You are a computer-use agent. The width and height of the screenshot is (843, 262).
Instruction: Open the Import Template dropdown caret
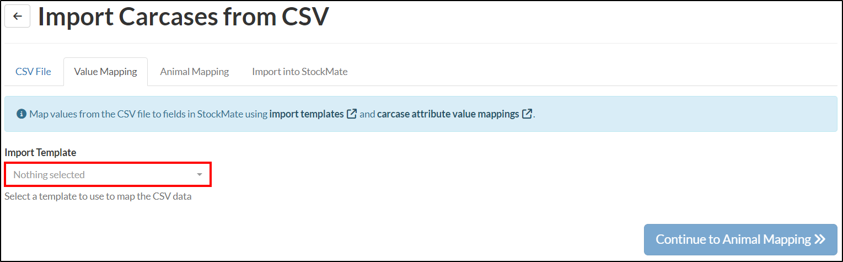pos(200,175)
